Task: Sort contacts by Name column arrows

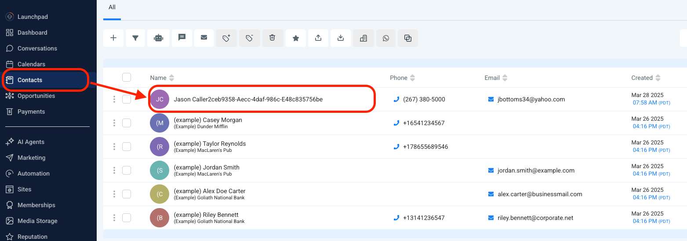Action: coord(171,78)
